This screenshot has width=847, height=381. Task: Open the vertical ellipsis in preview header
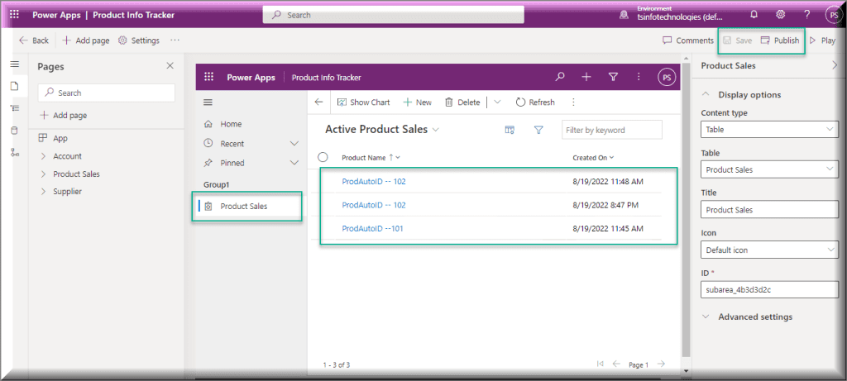click(x=639, y=77)
